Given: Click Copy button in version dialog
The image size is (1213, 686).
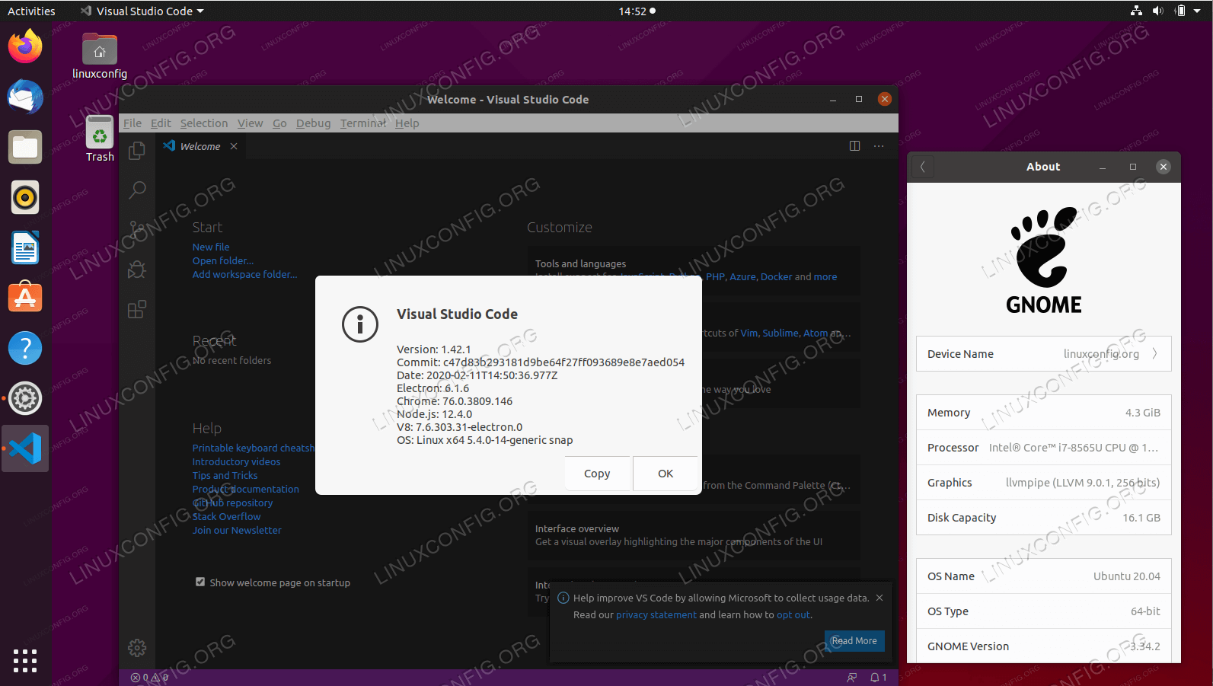Looking at the screenshot, I should click(x=597, y=474).
